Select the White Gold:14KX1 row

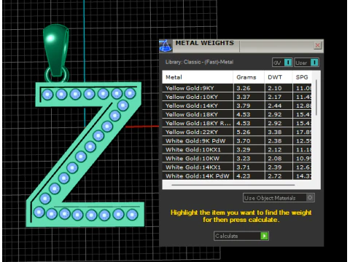pyautogui.click(x=237, y=167)
